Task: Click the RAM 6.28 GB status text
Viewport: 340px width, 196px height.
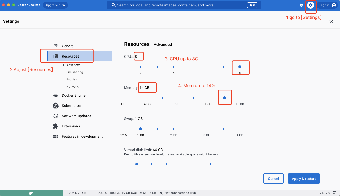Action: click(77, 193)
